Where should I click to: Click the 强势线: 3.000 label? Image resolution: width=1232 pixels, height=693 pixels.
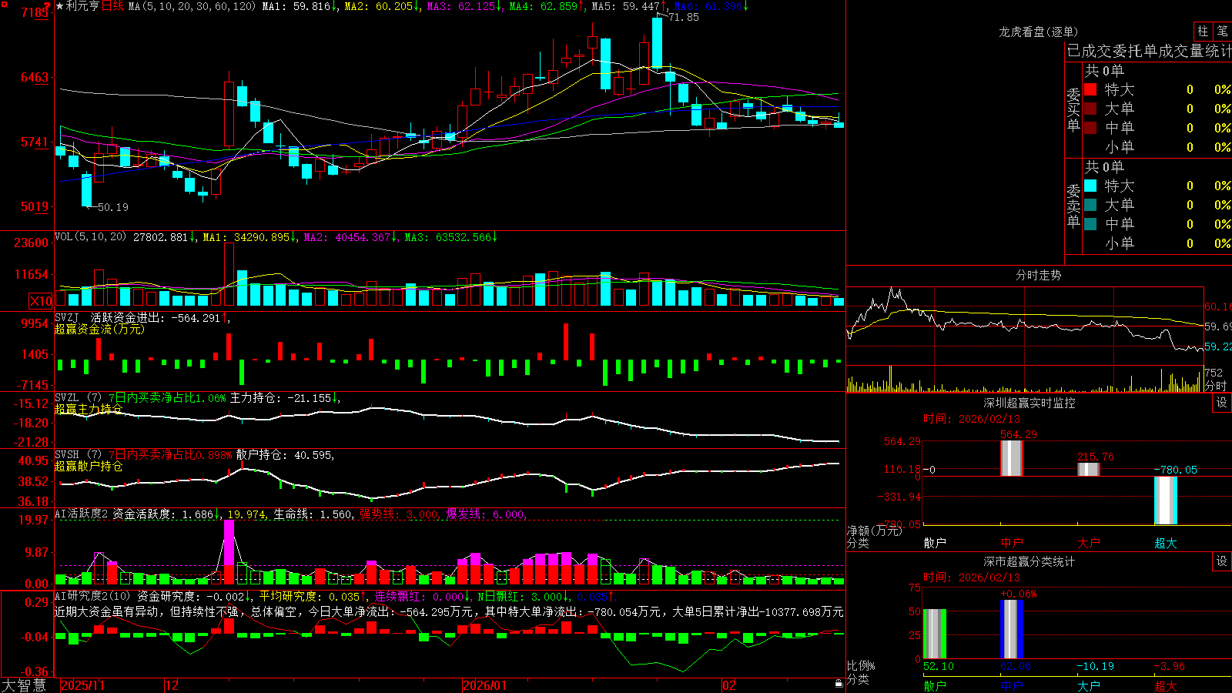click(399, 514)
